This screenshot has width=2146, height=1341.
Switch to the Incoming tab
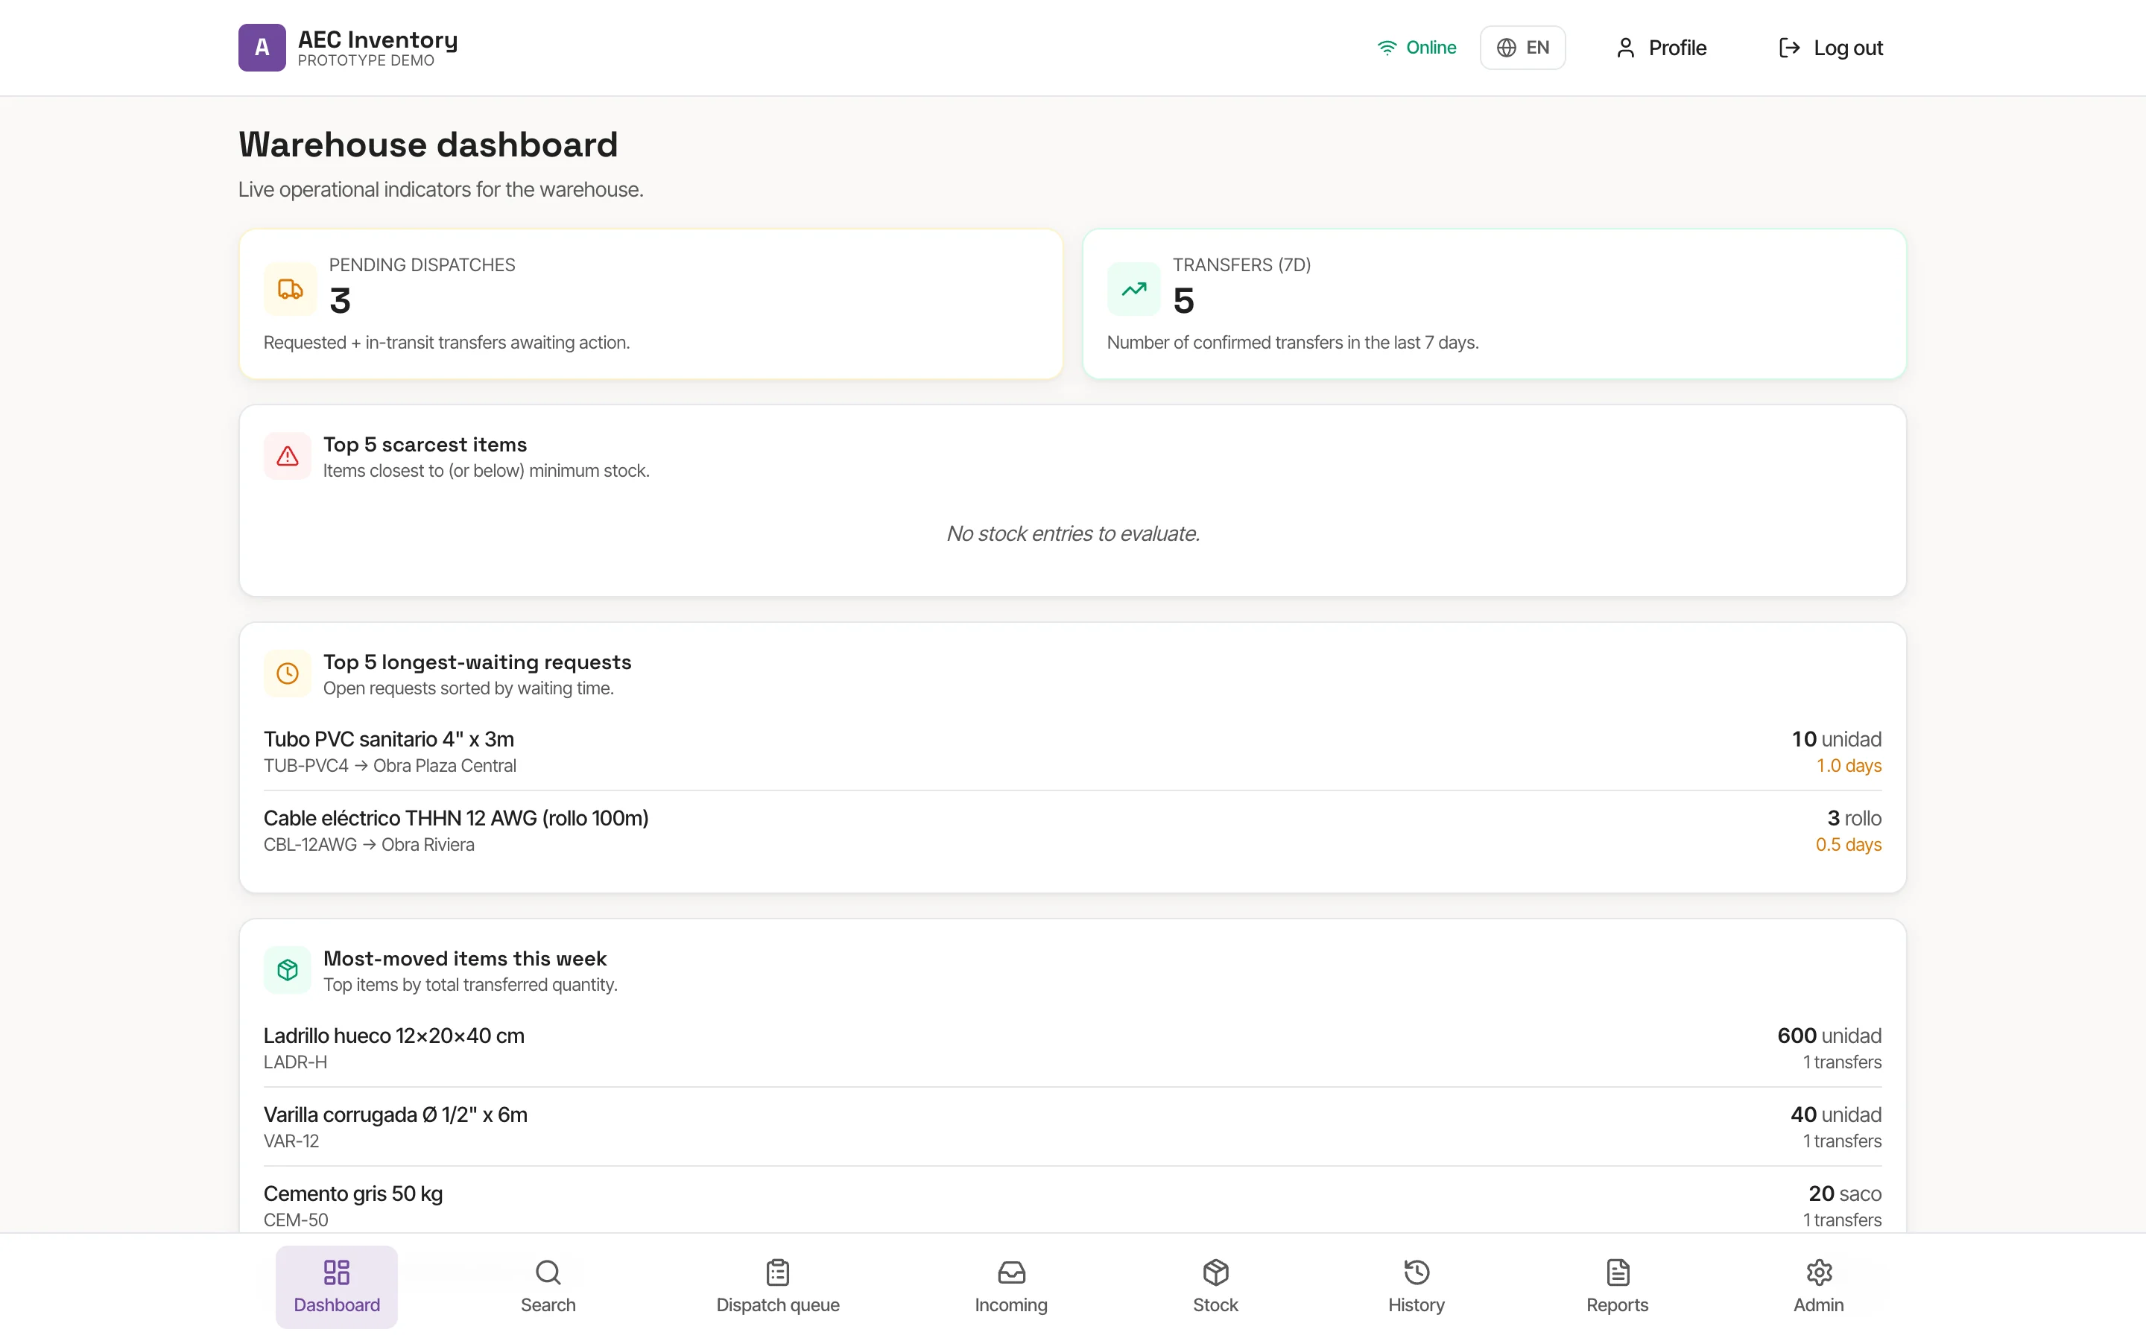point(1011,1287)
